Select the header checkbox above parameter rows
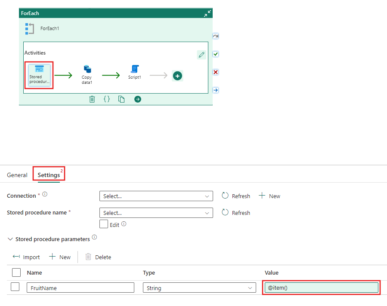Image resolution: width=387 pixels, height=306 pixels. (16, 272)
